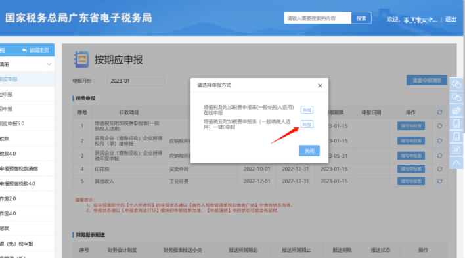Screen dimensions: 465x258
Task: Click the 税费申报 section heading
Action: [85, 98]
